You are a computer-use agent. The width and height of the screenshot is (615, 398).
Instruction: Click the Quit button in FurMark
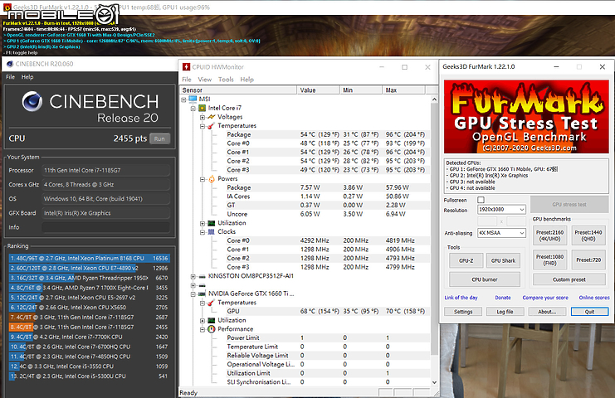tap(589, 312)
